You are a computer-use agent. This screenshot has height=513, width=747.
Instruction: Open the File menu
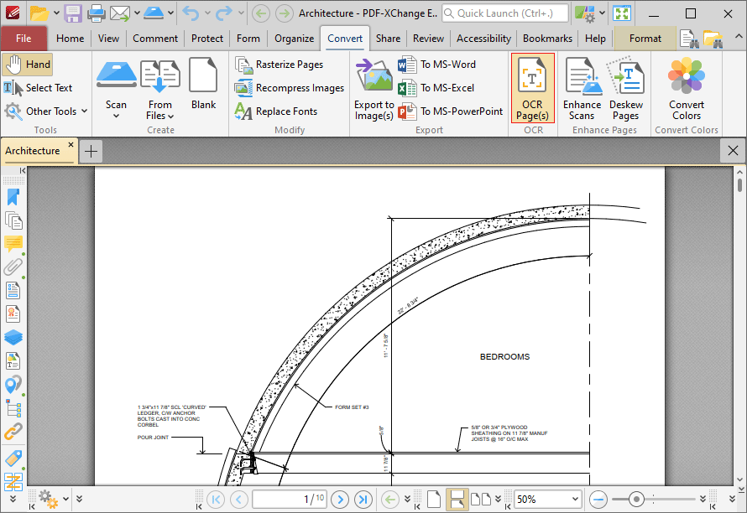24,38
